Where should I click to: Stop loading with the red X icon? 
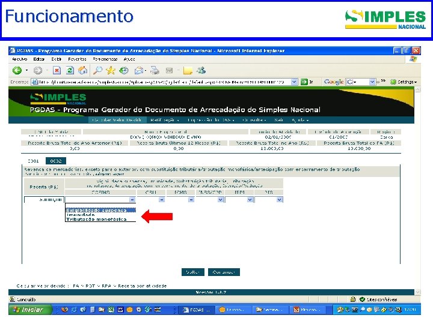pos(57,71)
